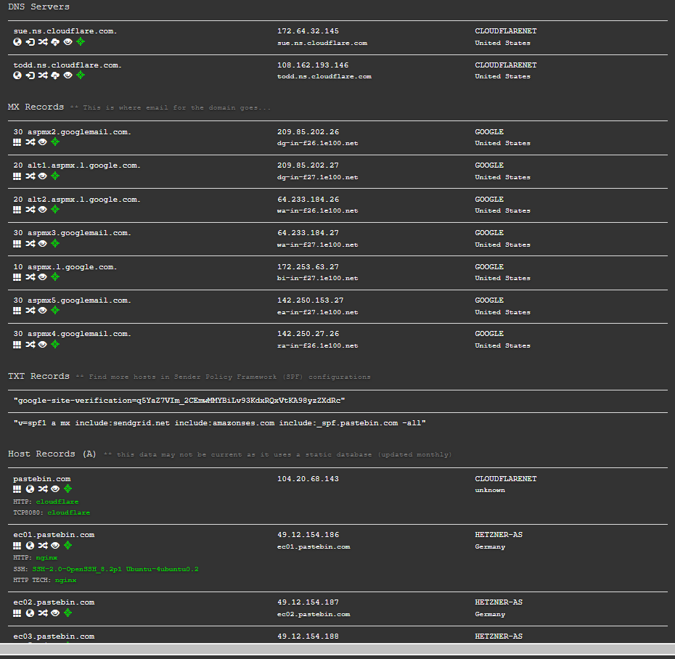This screenshot has width=675, height=659.
Task: Click green crosshair icon for ec01.pastebin.com
Action: 67,545
